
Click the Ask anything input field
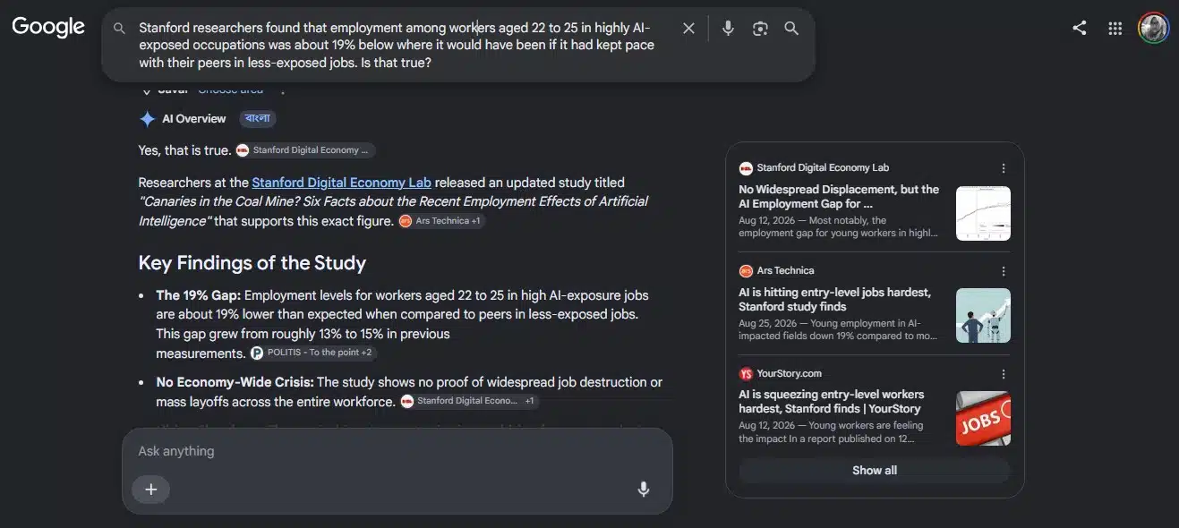[397, 451]
